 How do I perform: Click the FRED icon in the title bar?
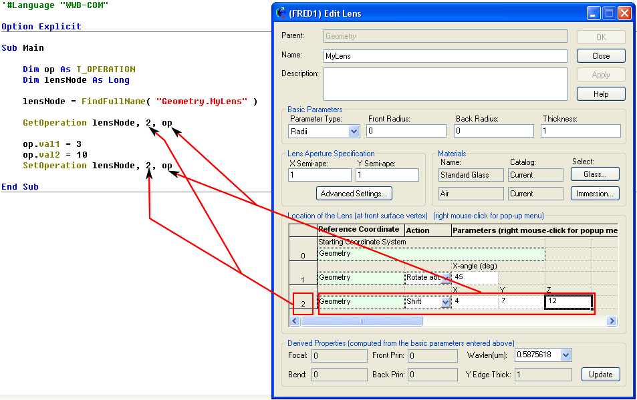coord(281,13)
